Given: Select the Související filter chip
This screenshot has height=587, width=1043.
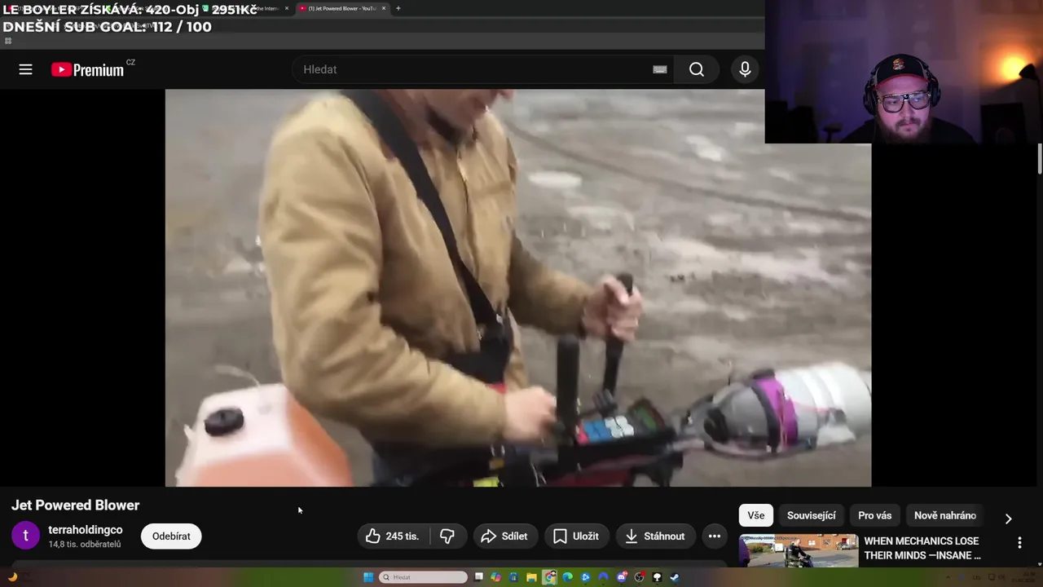Looking at the screenshot, I should [x=812, y=515].
